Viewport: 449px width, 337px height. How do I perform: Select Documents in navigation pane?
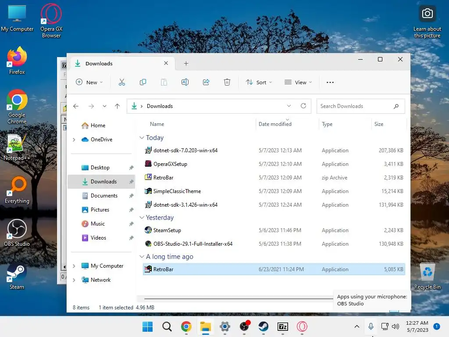coord(101,196)
